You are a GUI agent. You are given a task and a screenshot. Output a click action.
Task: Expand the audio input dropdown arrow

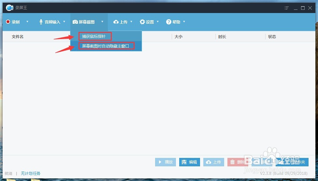point(64,21)
